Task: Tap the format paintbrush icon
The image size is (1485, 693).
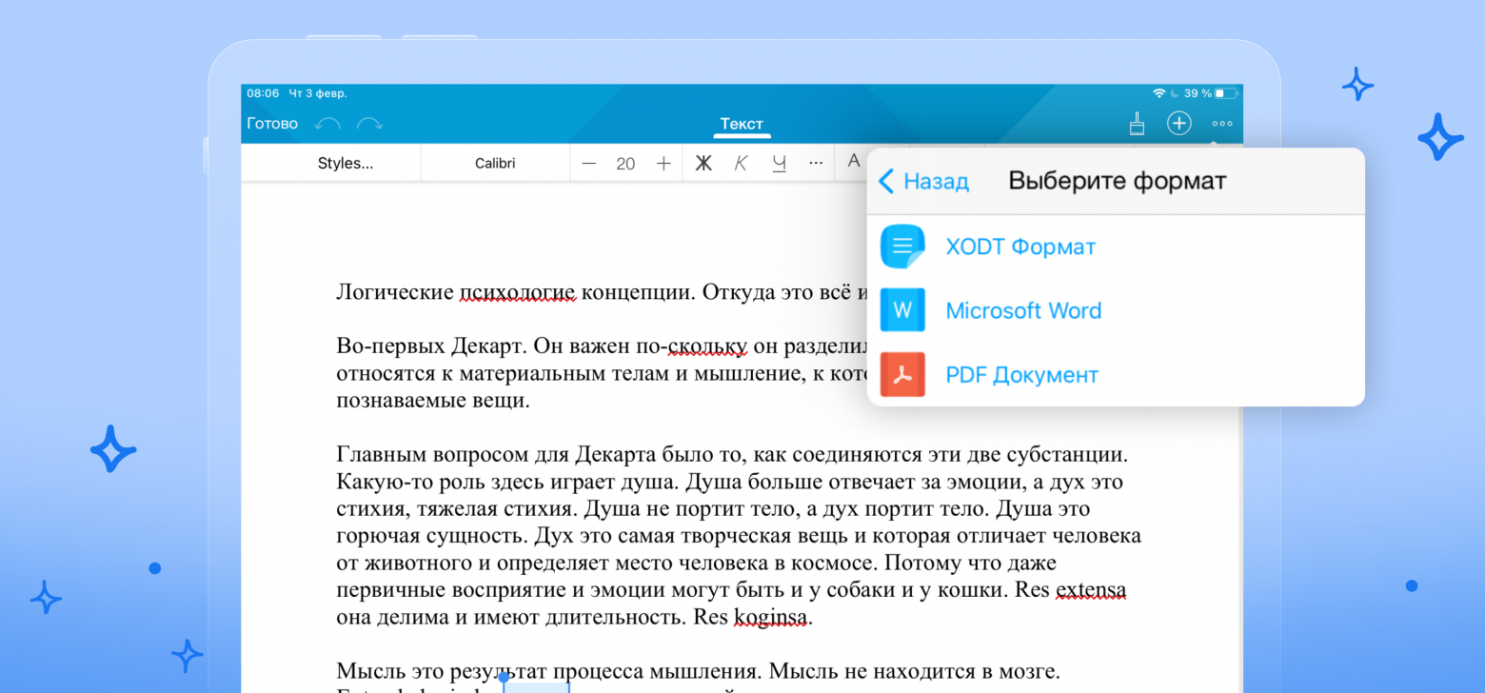Action: pos(1137,124)
